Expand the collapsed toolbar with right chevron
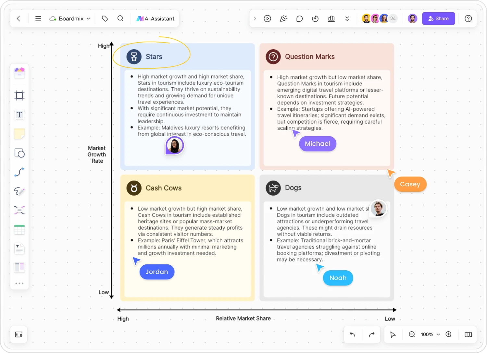The image size is (487, 353). pos(255,19)
